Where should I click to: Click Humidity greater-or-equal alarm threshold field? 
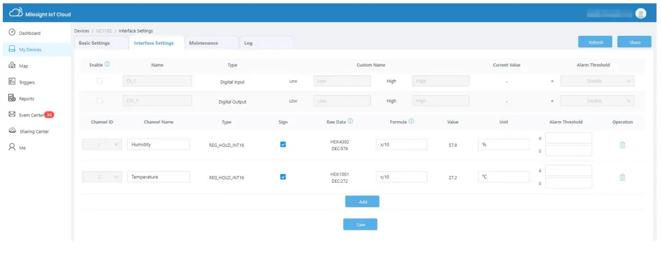click(568, 150)
